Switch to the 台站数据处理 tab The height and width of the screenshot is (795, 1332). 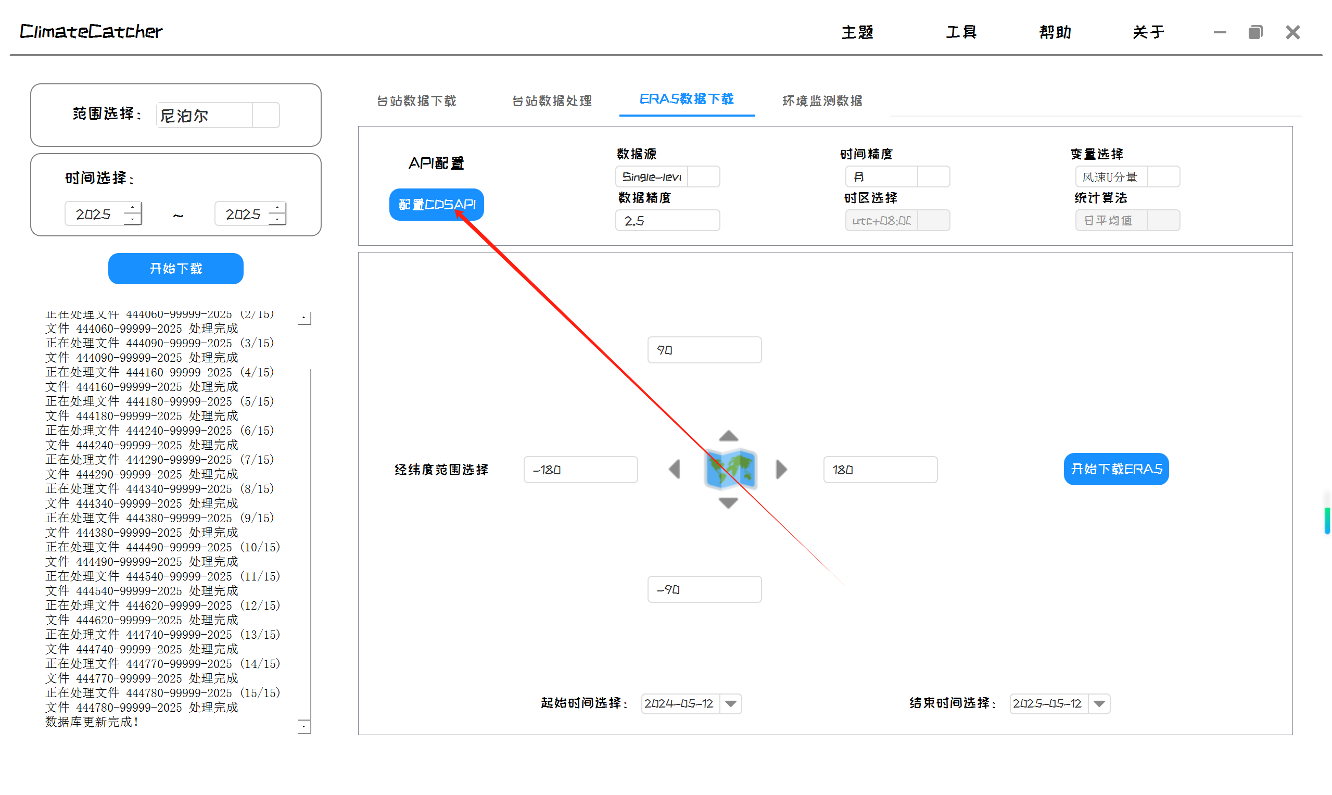(552, 100)
